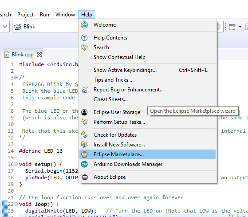Open Help Contents

tap(147, 38)
